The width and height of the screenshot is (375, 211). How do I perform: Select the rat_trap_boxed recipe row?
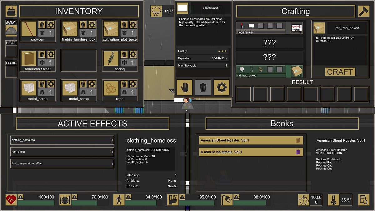tap(269, 71)
